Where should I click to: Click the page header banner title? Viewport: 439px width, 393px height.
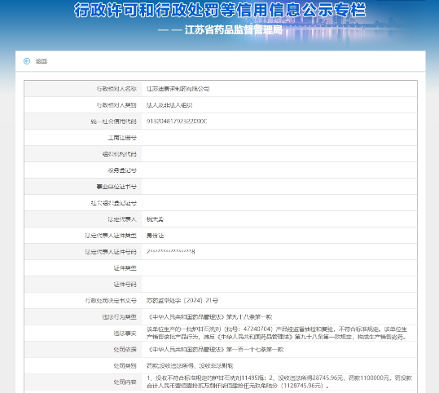[x=220, y=10]
